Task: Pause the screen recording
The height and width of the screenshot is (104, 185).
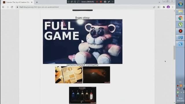Action: 97,2
